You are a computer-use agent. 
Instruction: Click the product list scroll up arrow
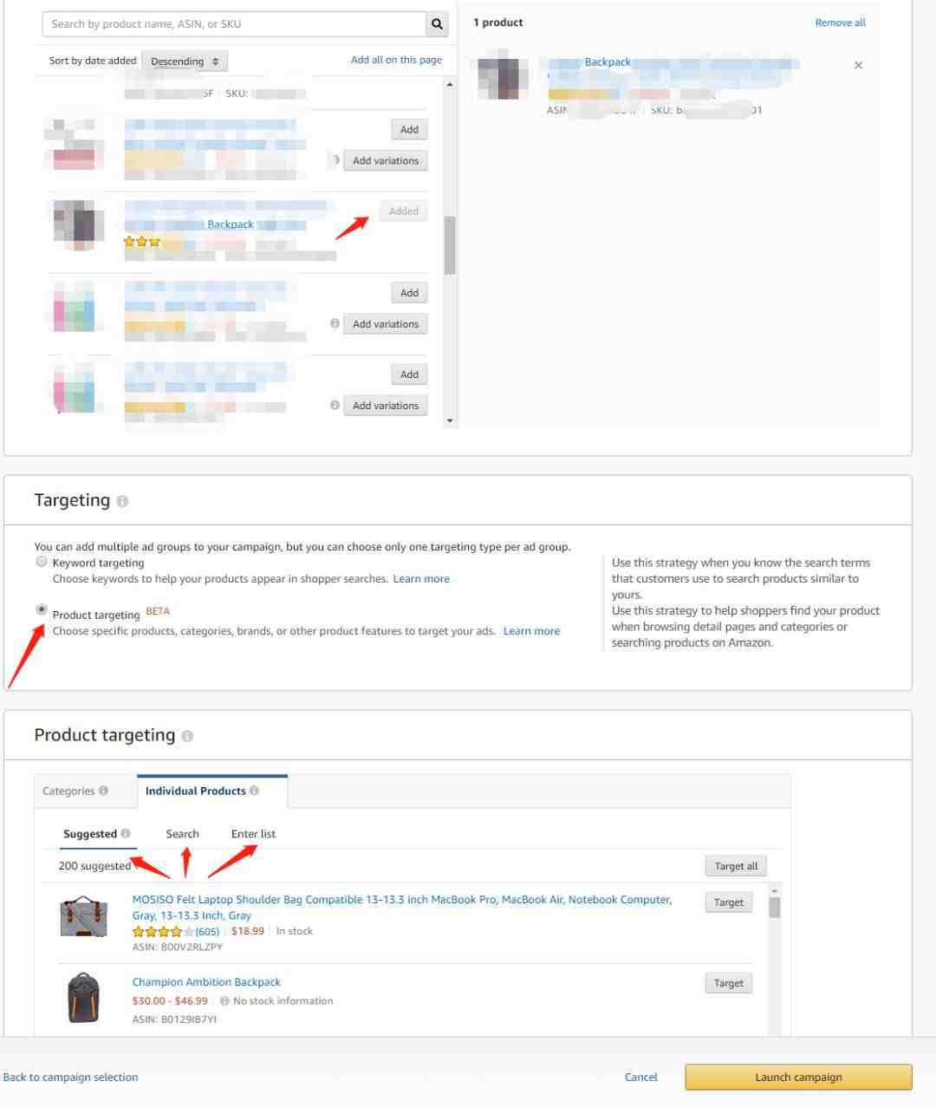(x=449, y=84)
